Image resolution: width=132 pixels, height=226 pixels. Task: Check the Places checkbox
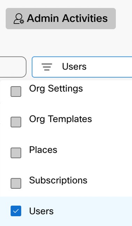pos(16,153)
